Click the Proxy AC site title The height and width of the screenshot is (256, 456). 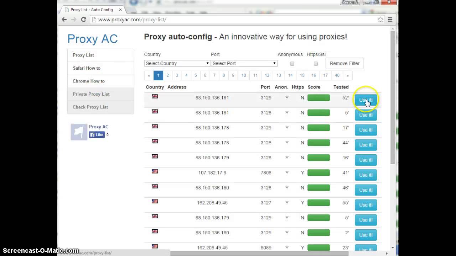tap(93, 39)
